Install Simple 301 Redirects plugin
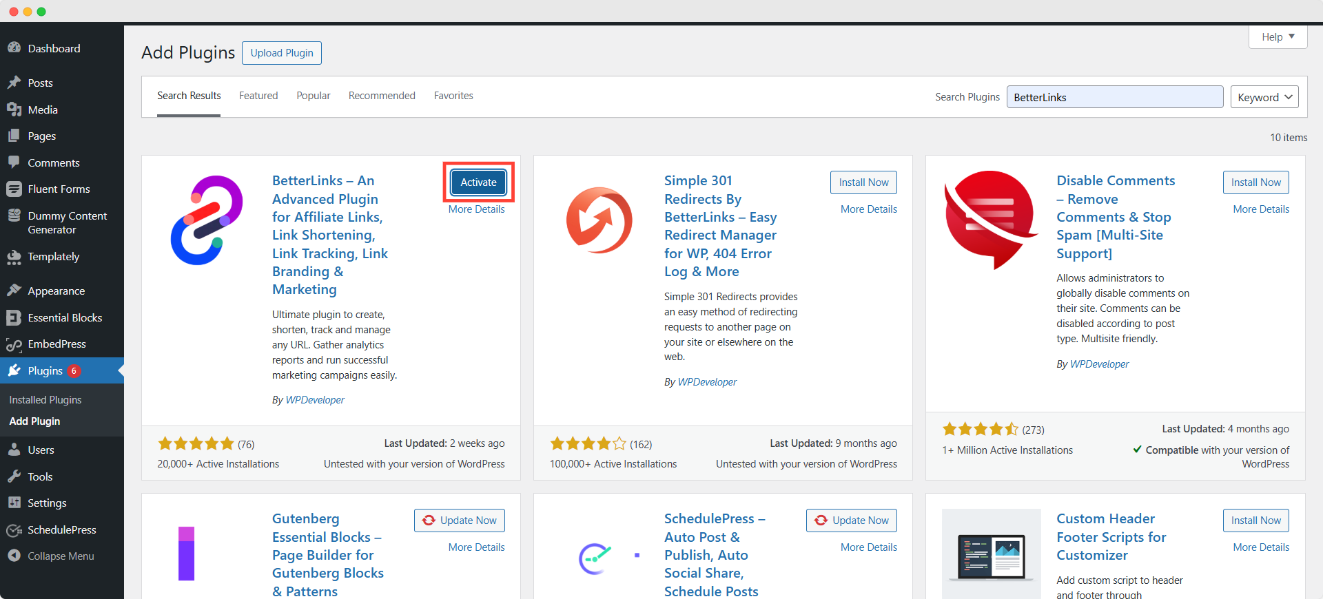1323x599 pixels. [x=863, y=182]
